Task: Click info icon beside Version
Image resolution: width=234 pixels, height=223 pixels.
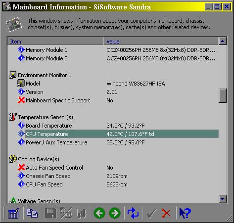Action: 21,91
